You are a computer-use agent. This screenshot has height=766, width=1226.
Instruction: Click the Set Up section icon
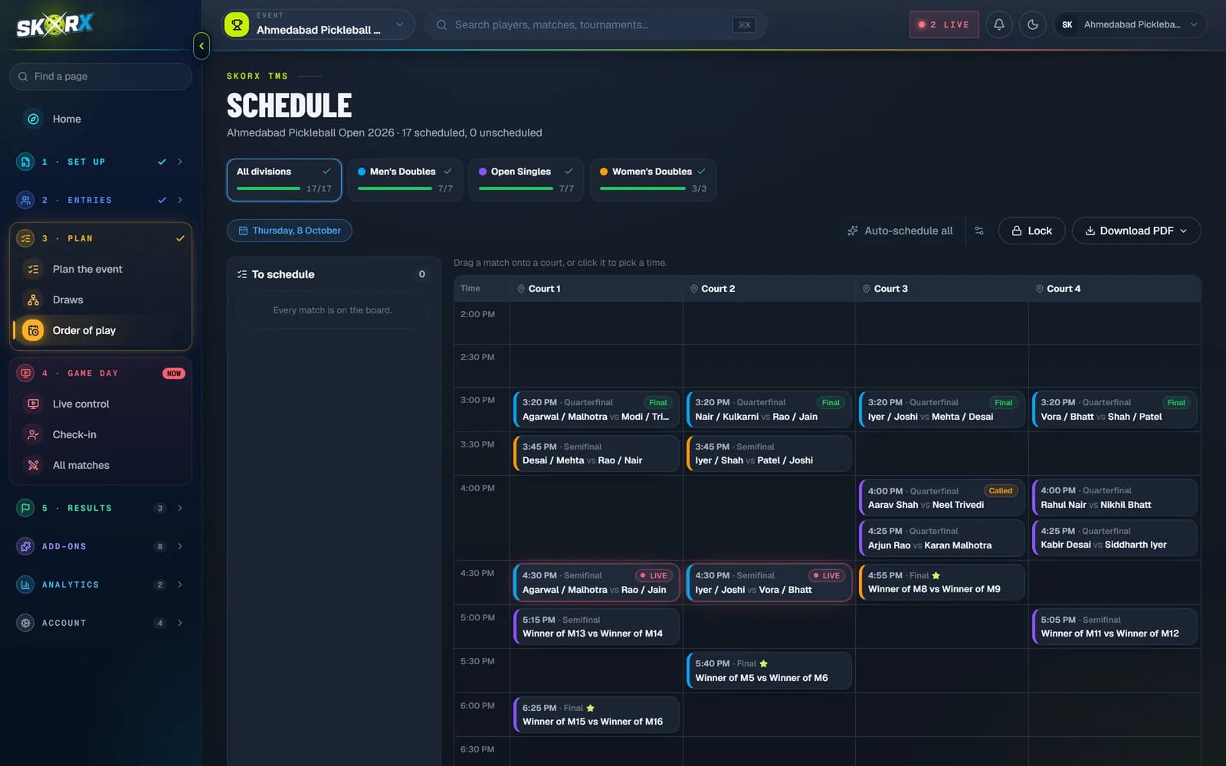[25, 162]
